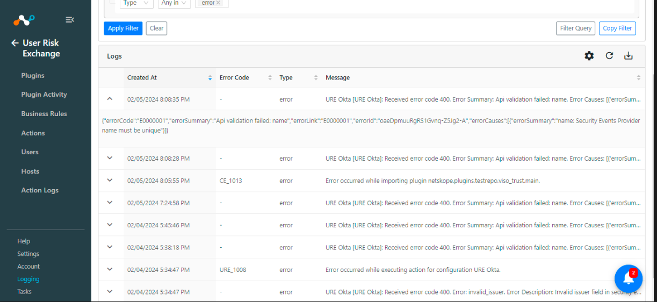Expand the CE_1013 log row
This screenshot has height=302, width=657.
(110, 181)
